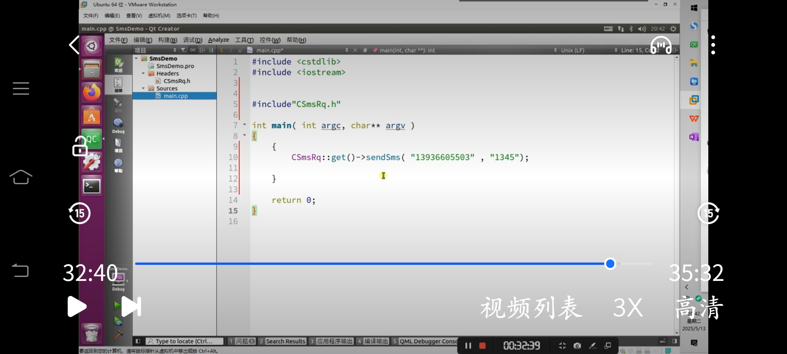Toggle the screen rotation lock icon
The width and height of the screenshot is (787, 354).
tap(79, 146)
